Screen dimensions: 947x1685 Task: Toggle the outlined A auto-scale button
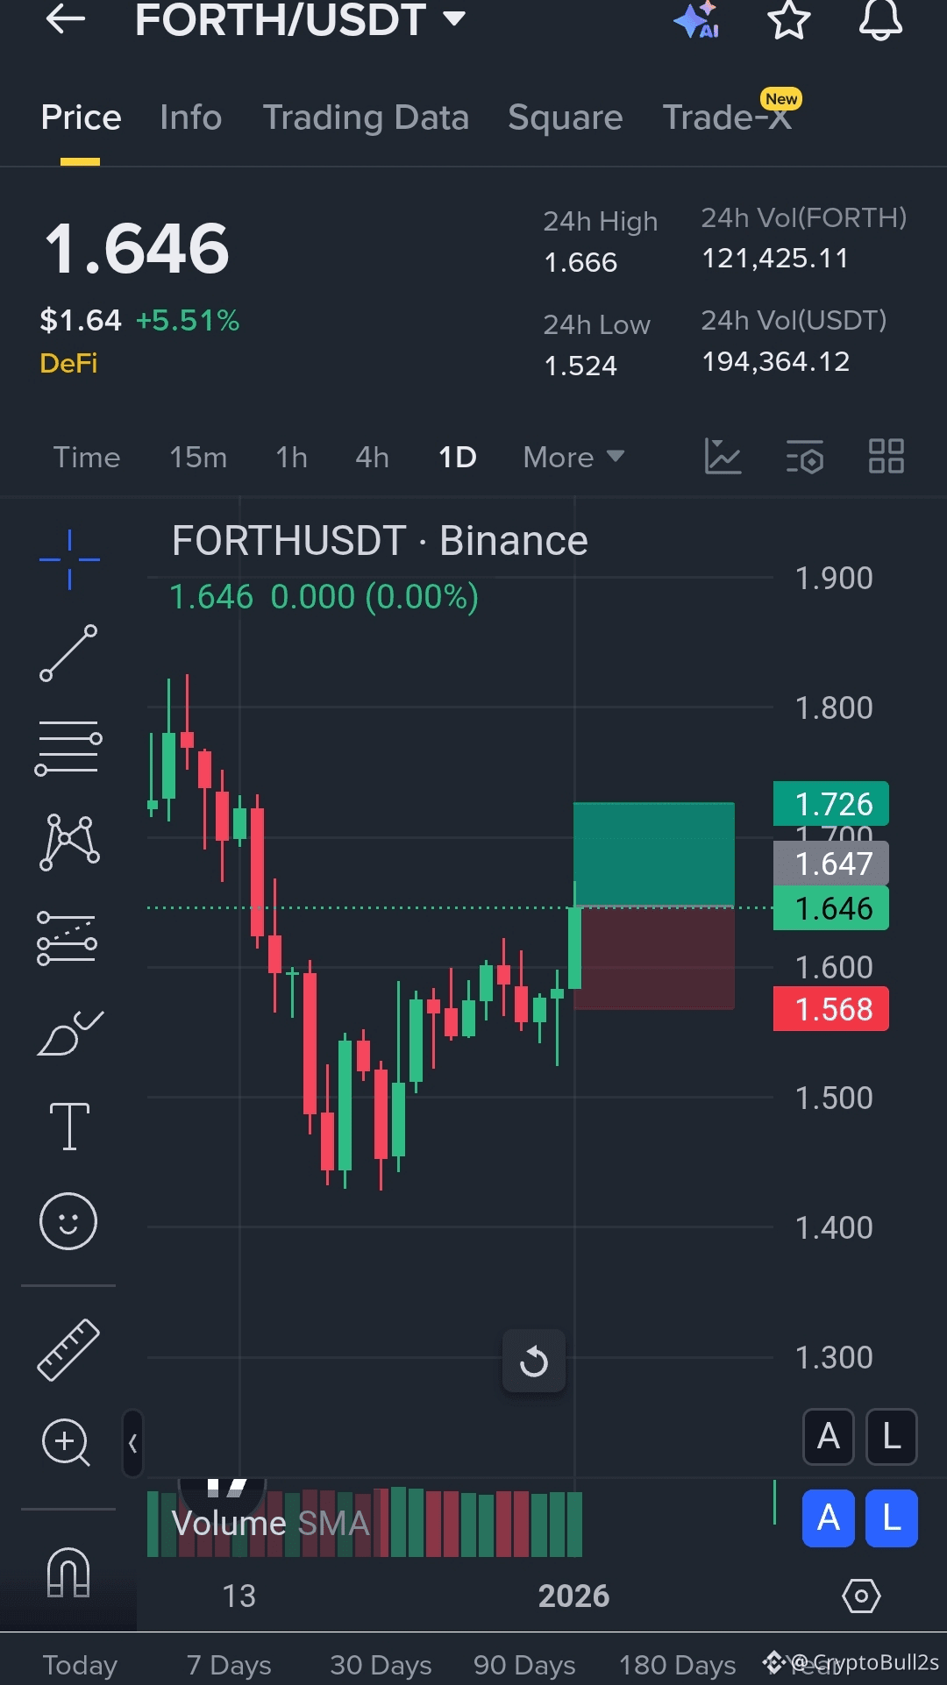click(829, 1437)
